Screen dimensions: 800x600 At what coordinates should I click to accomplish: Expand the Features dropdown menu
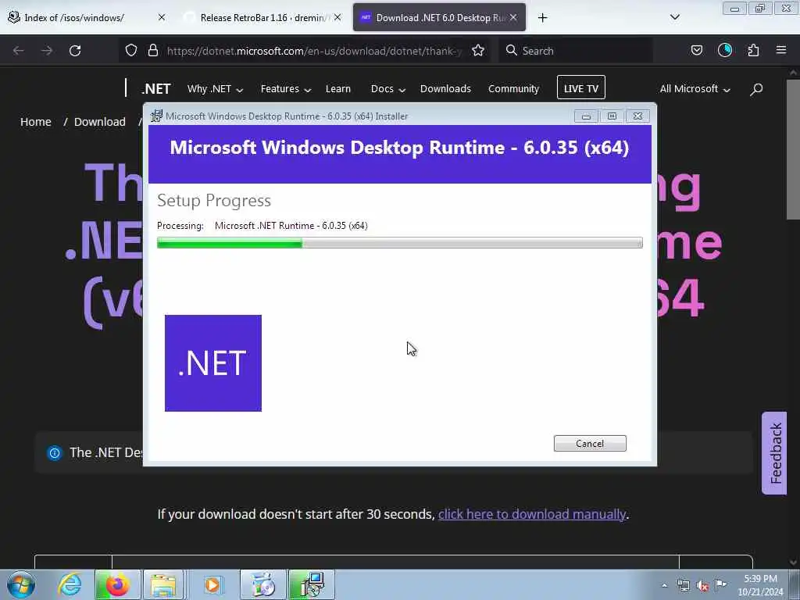(286, 89)
